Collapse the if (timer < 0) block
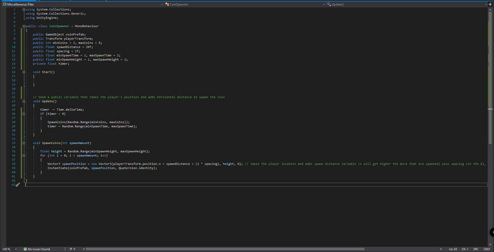Image resolution: width=494 pixels, height=252 pixels. pyautogui.click(x=24, y=114)
